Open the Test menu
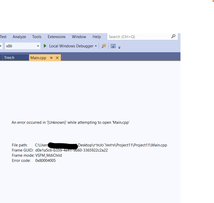The height and width of the screenshot is (203, 214). 3,37
